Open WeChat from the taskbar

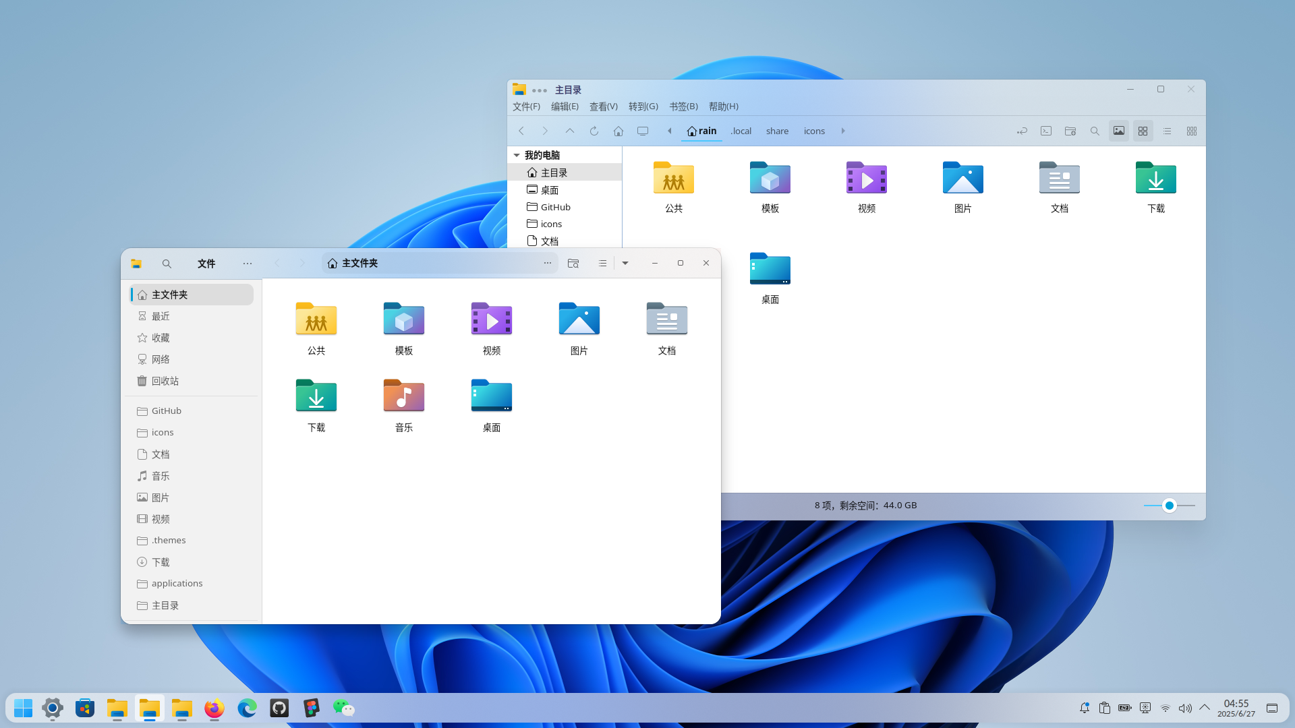344,708
